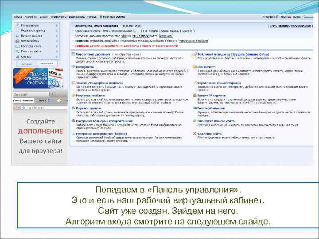Viewport: 319px width, 239px height.
Task: Open the Информеры link
Action: tap(85, 67)
